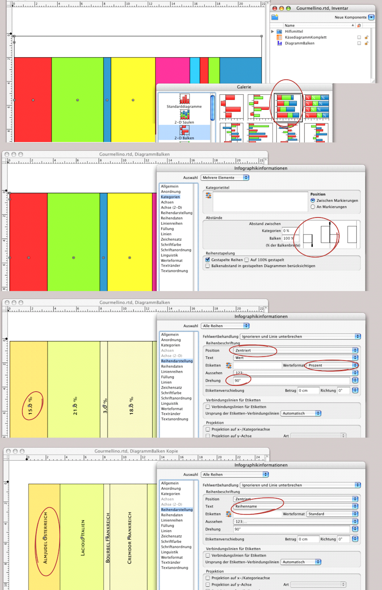382x590 pixels.
Task: Open the Werteformat dropdown showing Prozent
Action: pos(354,365)
